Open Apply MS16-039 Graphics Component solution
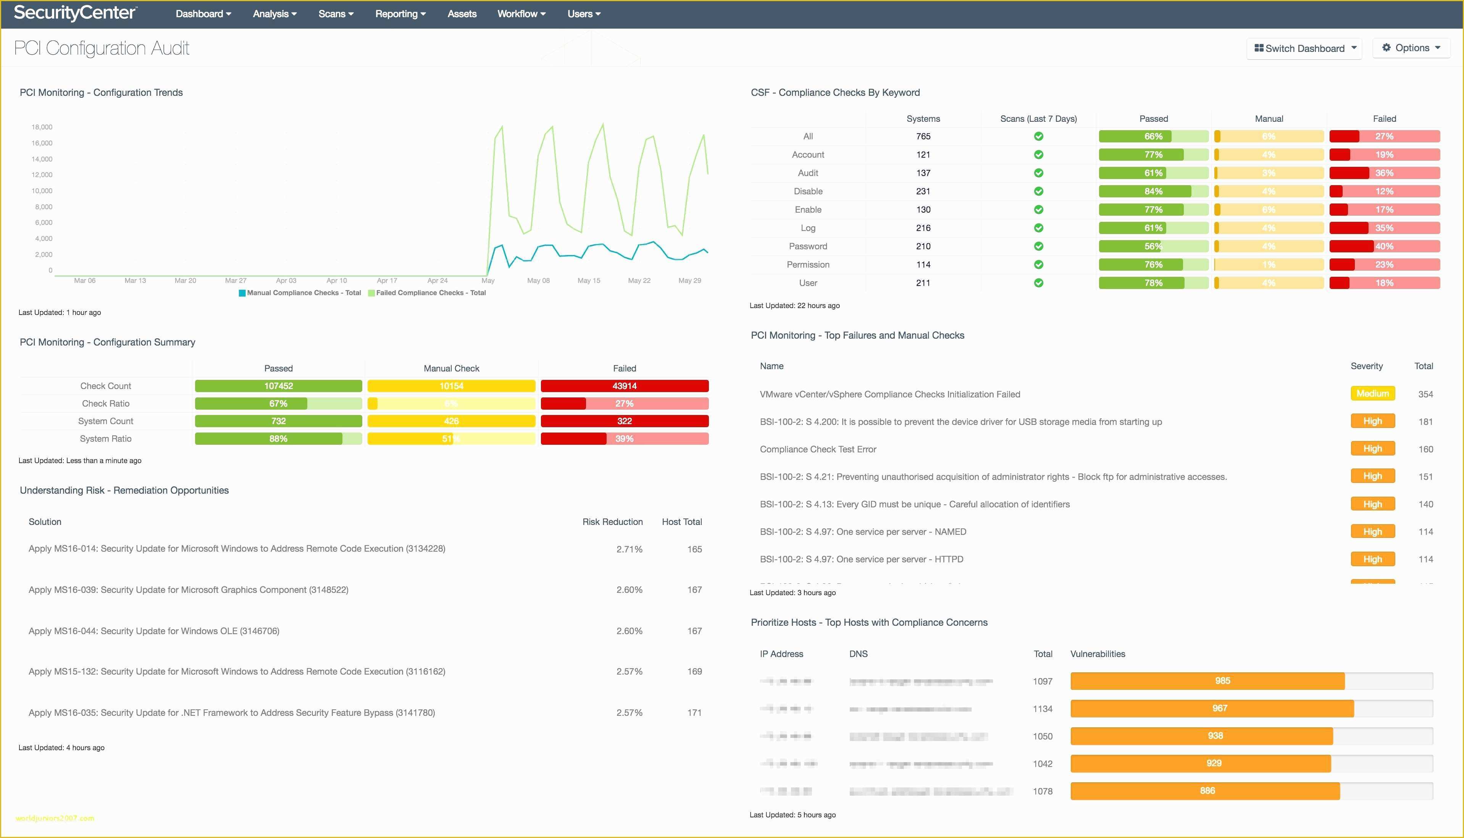The height and width of the screenshot is (838, 1464). point(188,590)
